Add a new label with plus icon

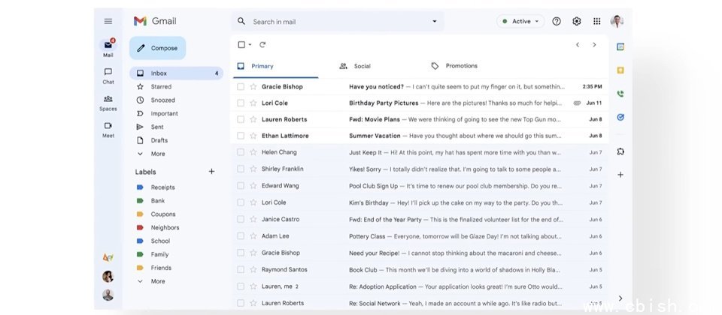coord(211,172)
